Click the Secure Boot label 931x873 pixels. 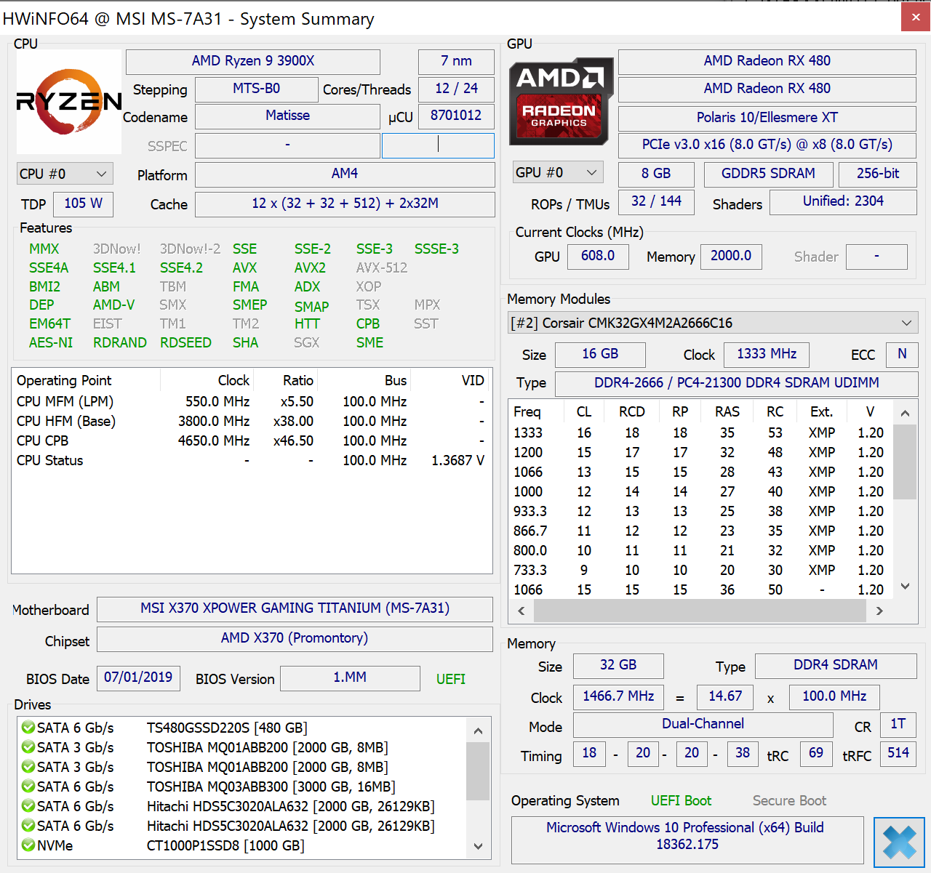point(789,800)
